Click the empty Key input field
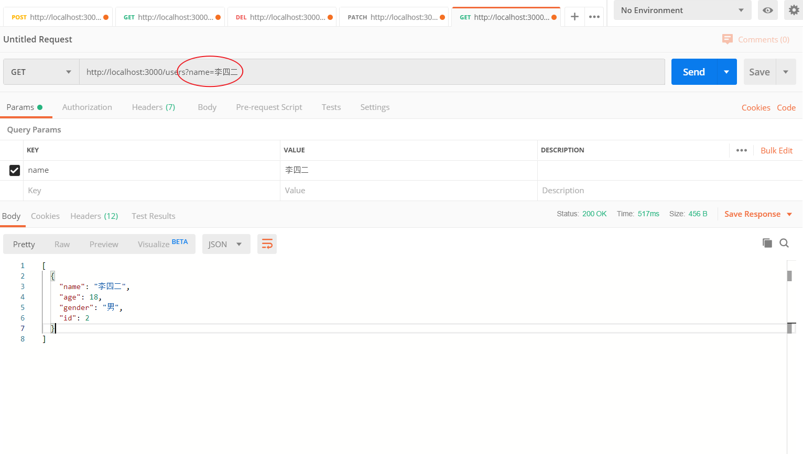This screenshot has height=454, width=803. [152, 191]
